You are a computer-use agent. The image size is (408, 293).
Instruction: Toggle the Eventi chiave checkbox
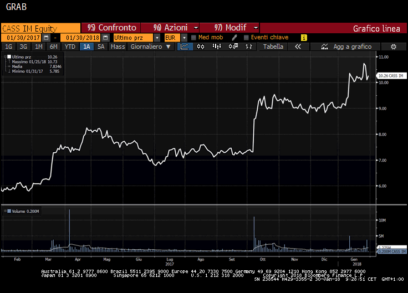tap(246, 37)
